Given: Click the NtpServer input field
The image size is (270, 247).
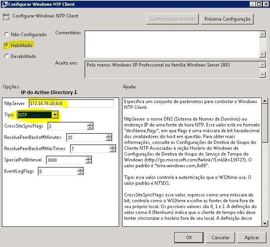Looking at the screenshot, I should [x=71, y=103].
